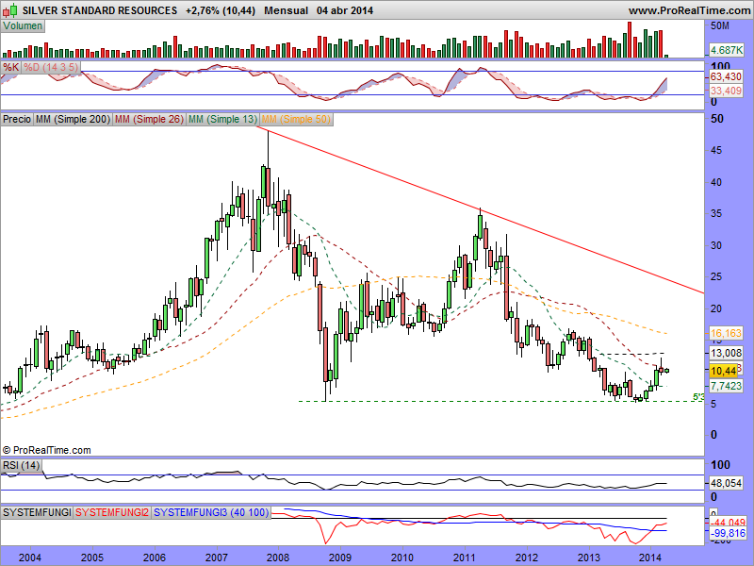Click the Volumen panel label
The width and height of the screenshot is (754, 566).
(23, 25)
